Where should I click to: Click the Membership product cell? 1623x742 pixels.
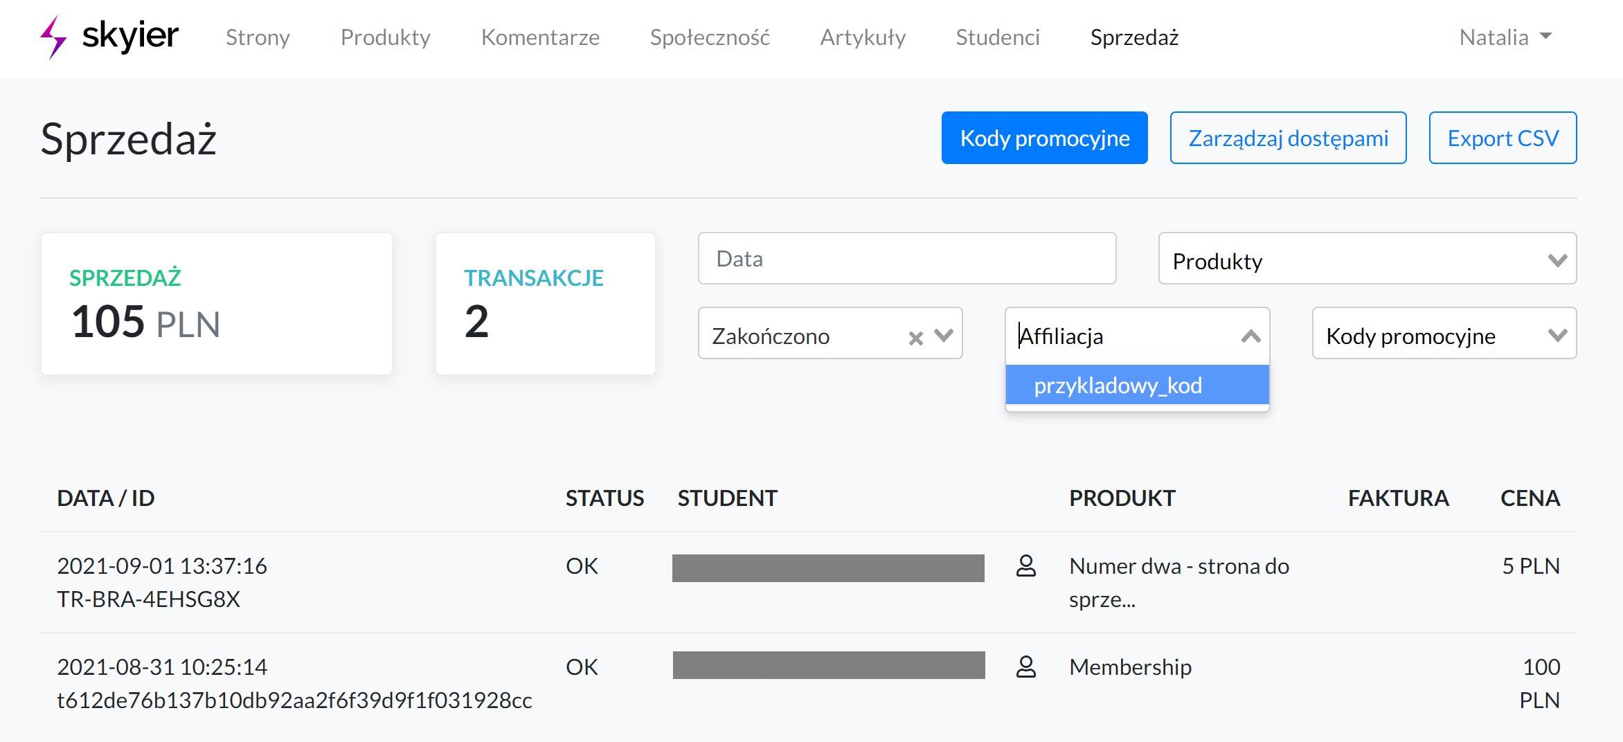[1130, 667]
